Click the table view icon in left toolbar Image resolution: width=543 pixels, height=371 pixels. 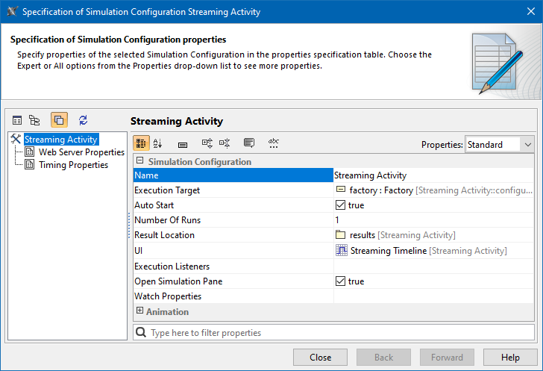(16, 120)
